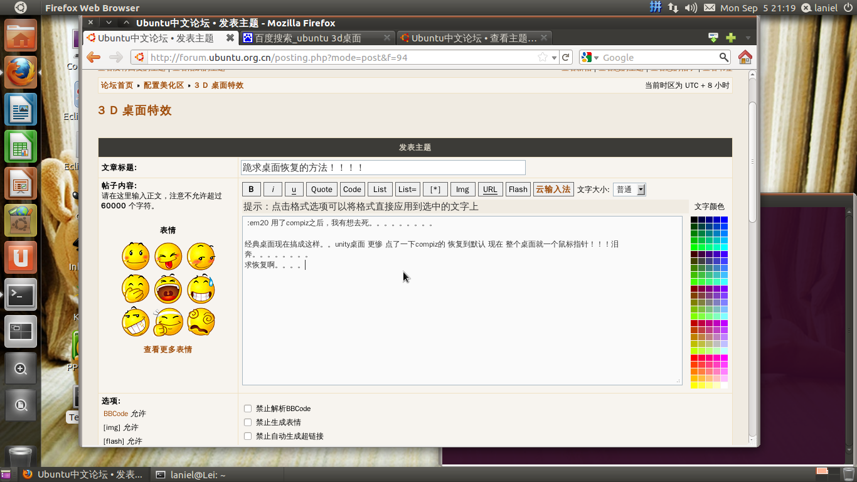
Task: Insert the dizzy swirl-eyed emoticon
Action: point(201,321)
